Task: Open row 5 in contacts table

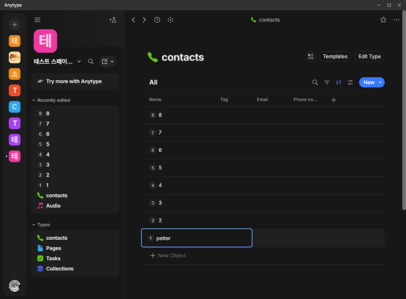Action: pos(263,168)
